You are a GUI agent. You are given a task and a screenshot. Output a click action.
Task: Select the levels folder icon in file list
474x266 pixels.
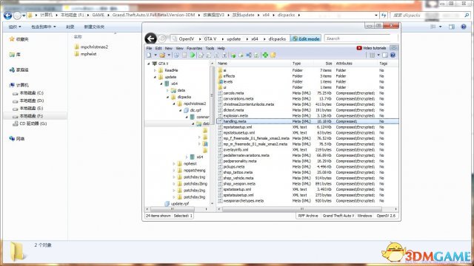point(221,82)
